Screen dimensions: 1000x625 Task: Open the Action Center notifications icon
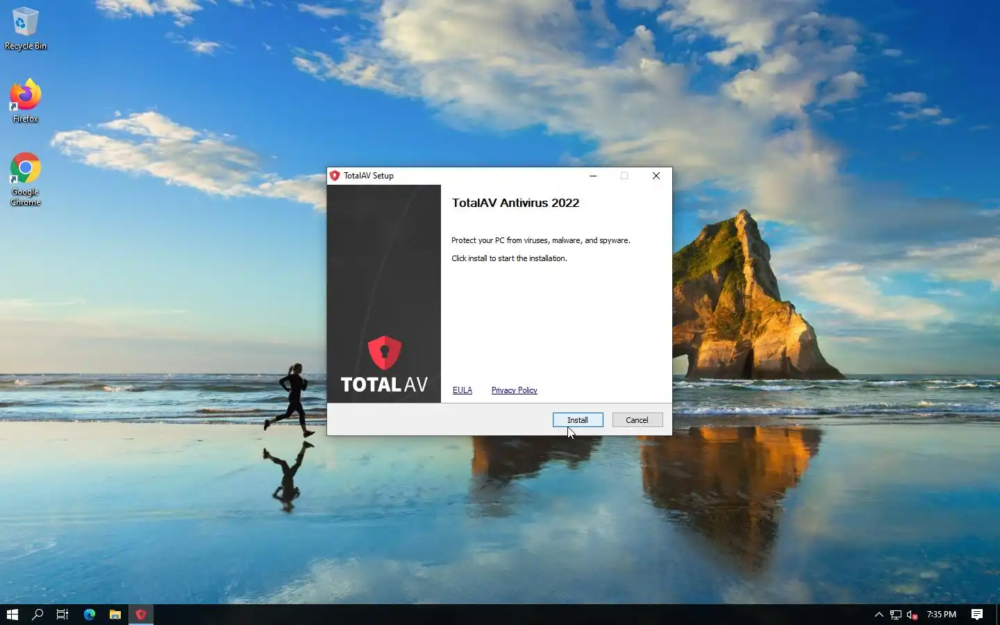coord(977,615)
